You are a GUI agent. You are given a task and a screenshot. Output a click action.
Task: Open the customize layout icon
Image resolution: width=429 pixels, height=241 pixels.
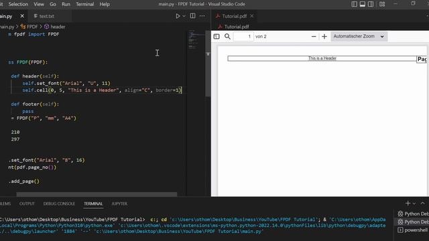click(382, 4)
